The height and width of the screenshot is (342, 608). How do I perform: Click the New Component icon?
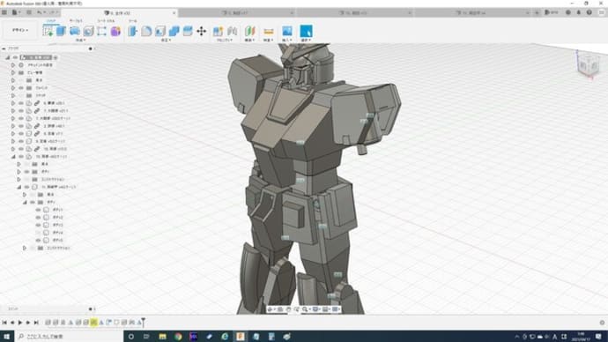pyautogui.click(x=218, y=31)
